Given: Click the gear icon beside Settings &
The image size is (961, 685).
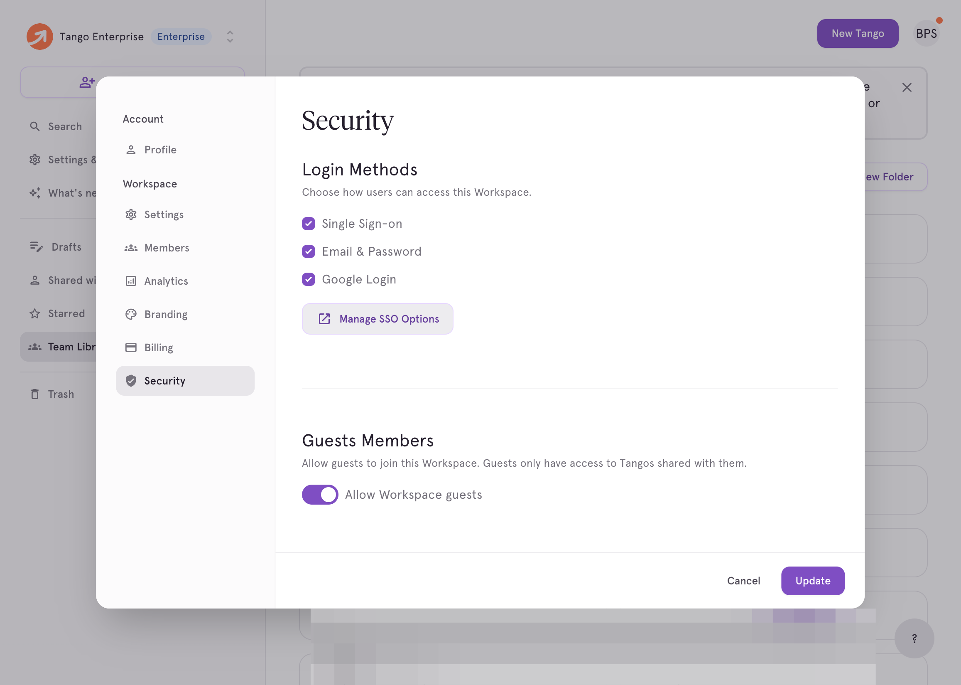Looking at the screenshot, I should [34, 160].
